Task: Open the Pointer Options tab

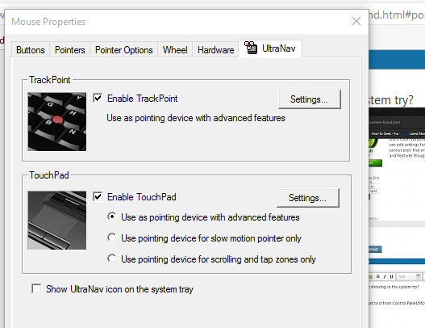Action: tap(124, 50)
